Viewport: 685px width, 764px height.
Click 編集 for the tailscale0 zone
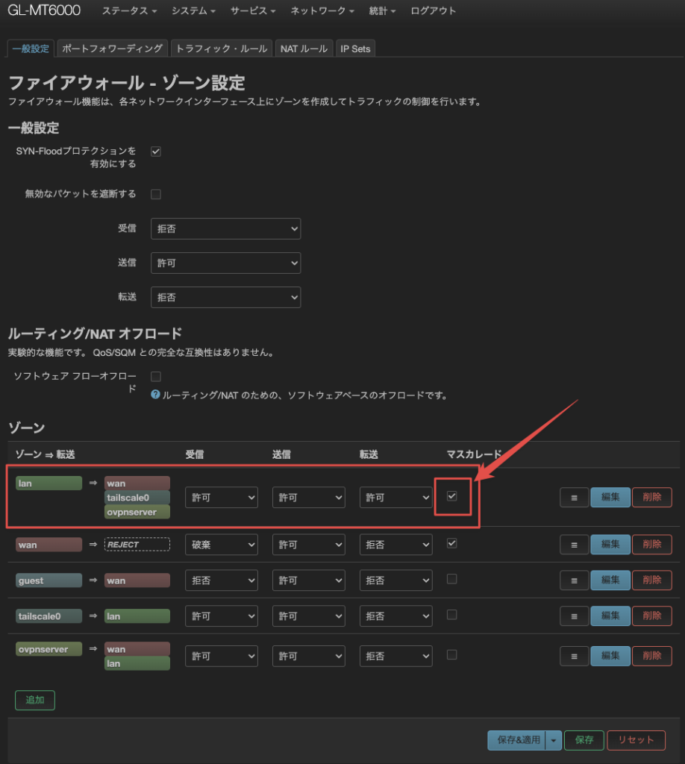[x=610, y=616]
